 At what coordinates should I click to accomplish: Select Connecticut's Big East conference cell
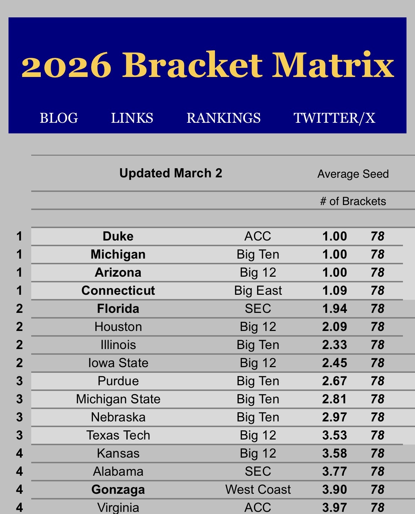pyautogui.click(x=258, y=291)
